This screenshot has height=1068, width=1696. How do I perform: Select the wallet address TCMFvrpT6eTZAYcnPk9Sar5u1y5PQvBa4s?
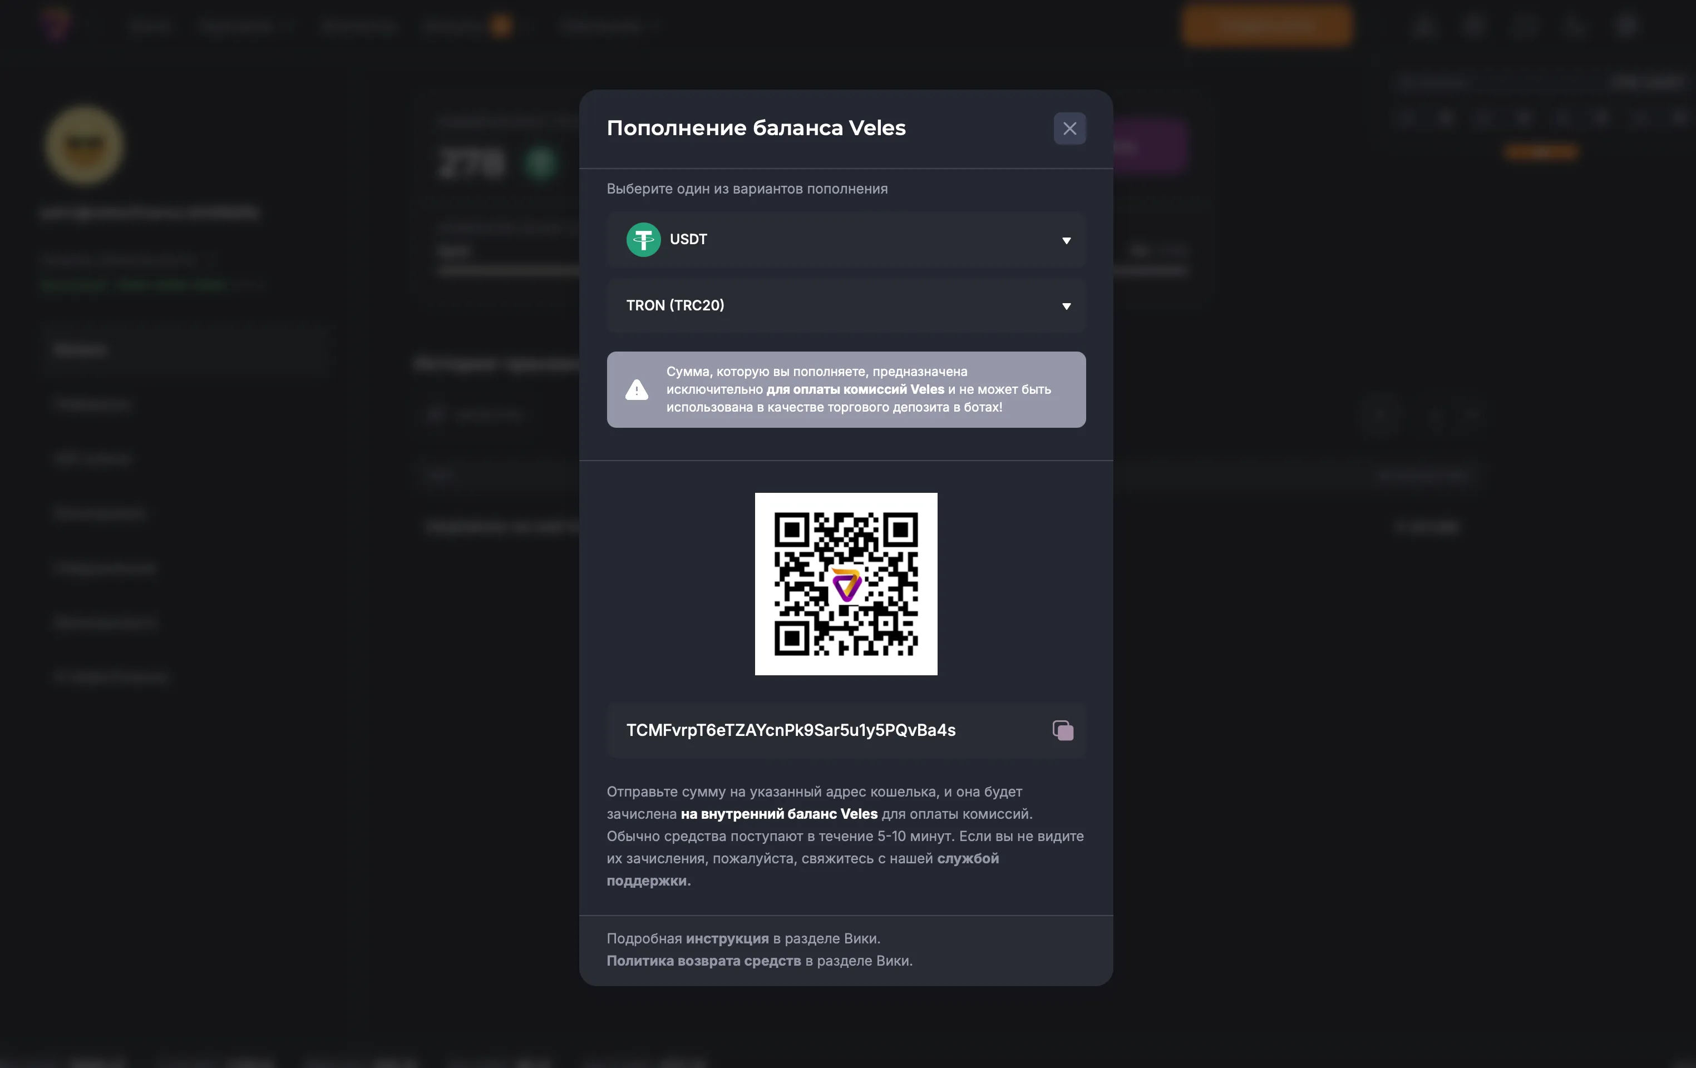791,730
